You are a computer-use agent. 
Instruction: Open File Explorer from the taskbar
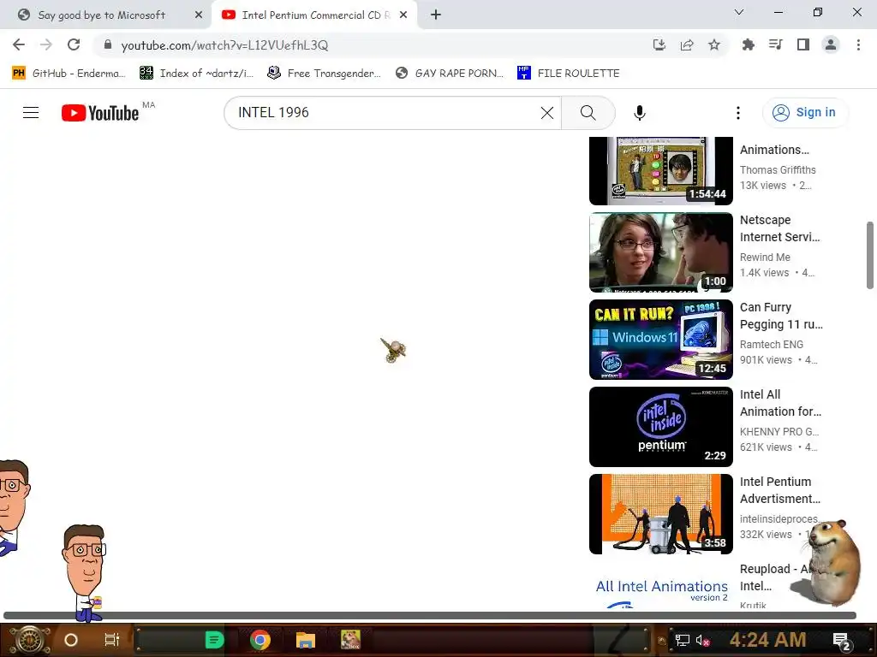pos(306,640)
